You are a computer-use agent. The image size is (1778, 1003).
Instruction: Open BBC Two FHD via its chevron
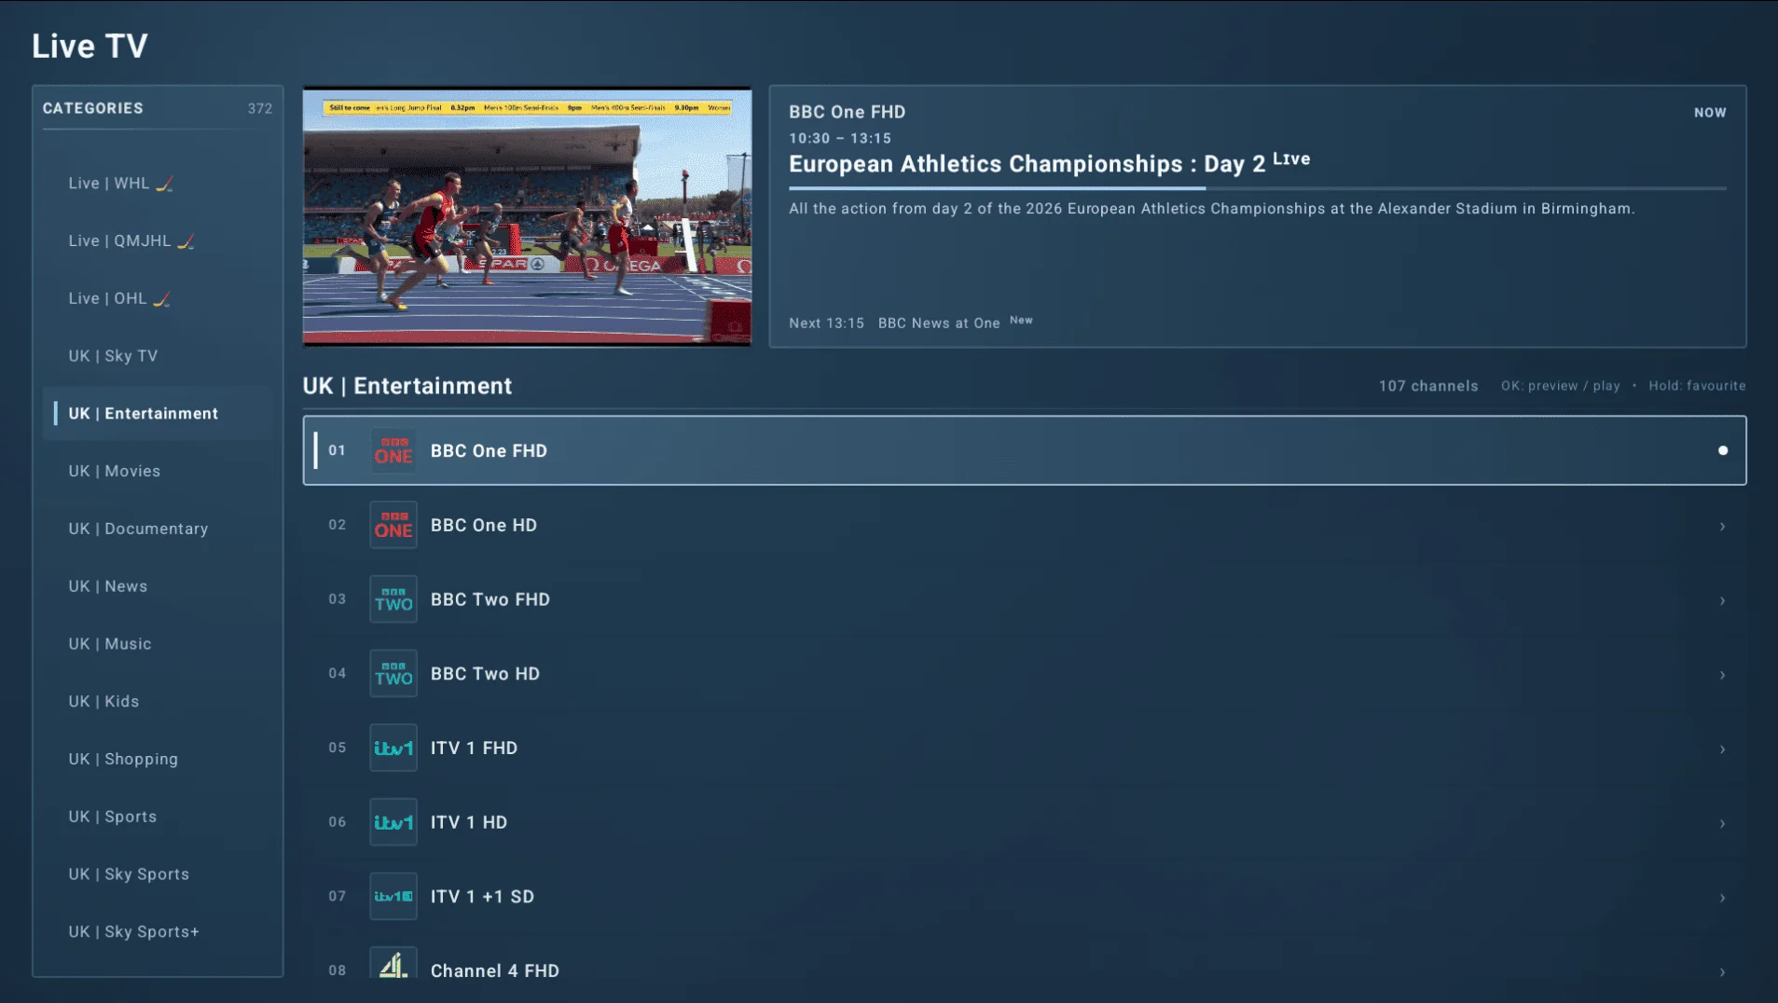[1723, 601]
